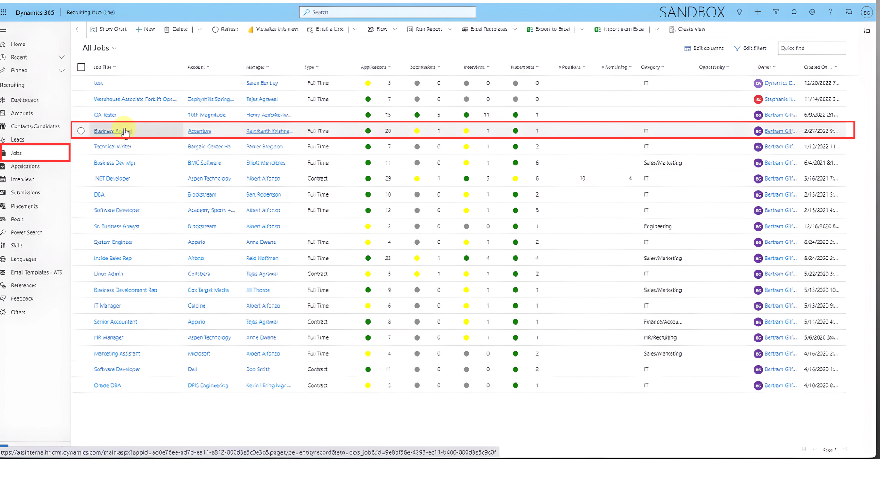Open Accounts in the sidebar

pyautogui.click(x=22, y=114)
